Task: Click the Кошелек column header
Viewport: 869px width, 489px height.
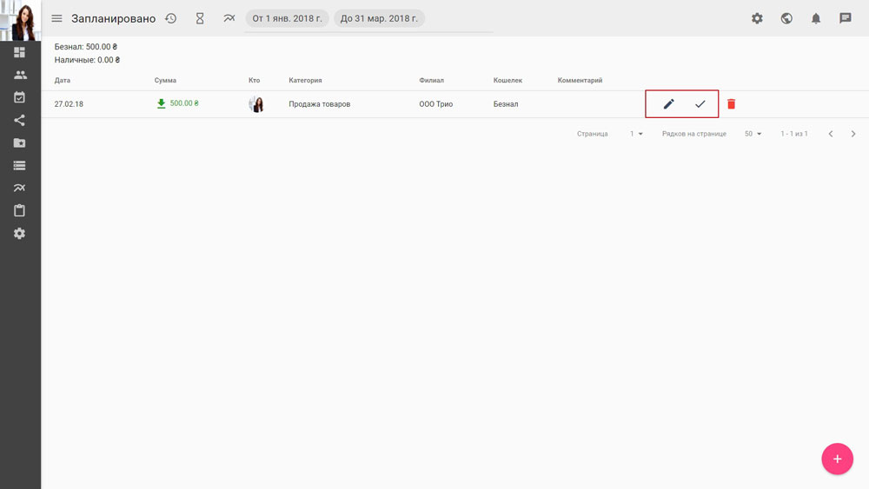Action: click(507, 80)
